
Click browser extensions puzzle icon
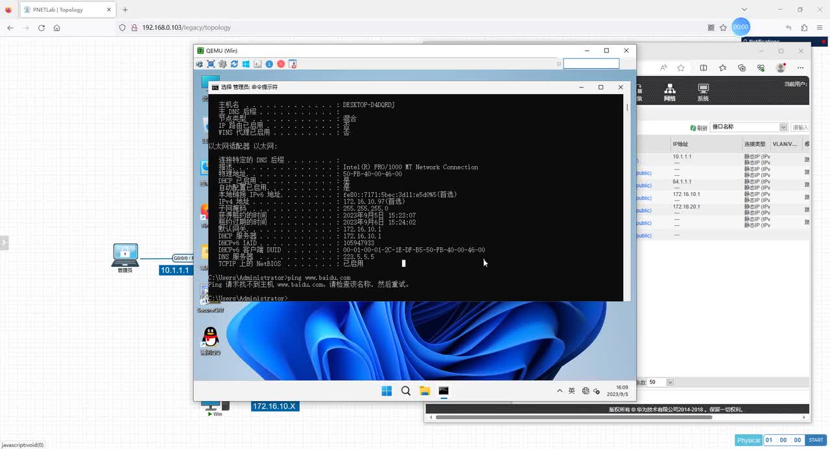[804, 28]
